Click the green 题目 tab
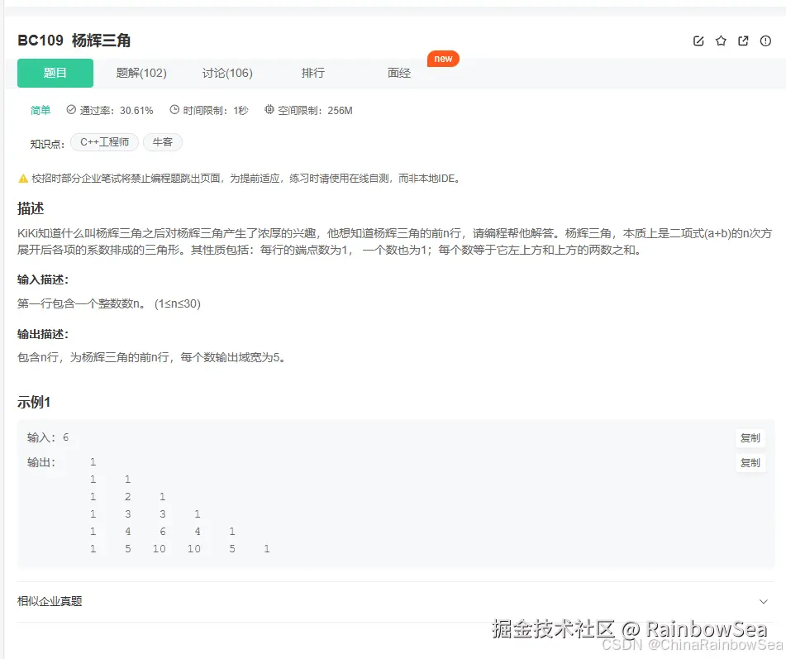The width and height of the screenshot is (786, 659). tap(55, 73)
